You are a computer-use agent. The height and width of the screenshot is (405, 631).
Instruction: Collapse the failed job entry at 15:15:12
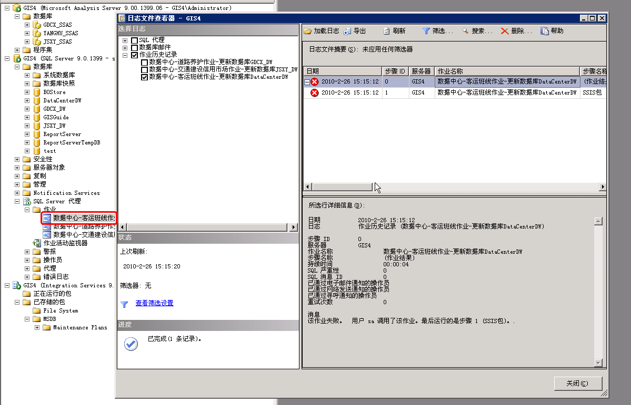click(306, 81)
